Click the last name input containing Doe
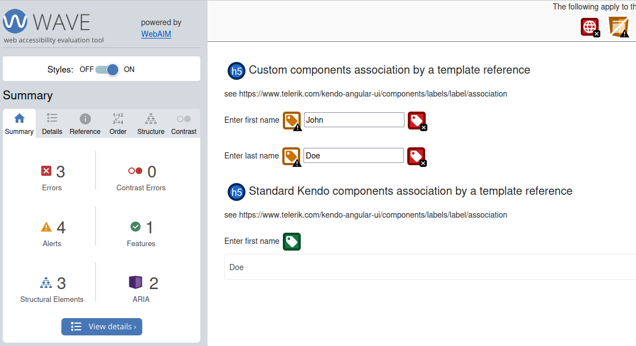This screenshot has height=346, width=636. click(354, 156)
